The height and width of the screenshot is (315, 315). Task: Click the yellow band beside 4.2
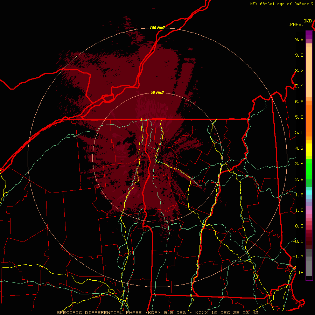click(309, 150)
